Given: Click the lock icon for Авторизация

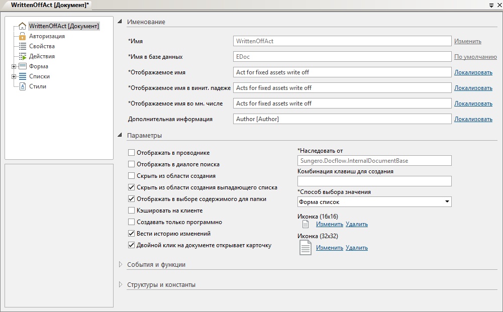Looking at the screenshot, I should [22, 36].
